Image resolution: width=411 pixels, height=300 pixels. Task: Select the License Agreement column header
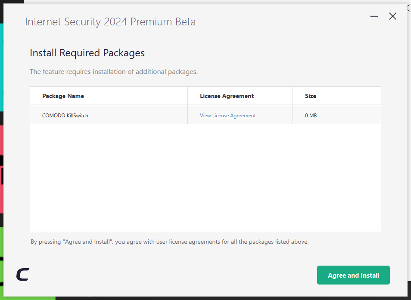click(x=227, y=96)
